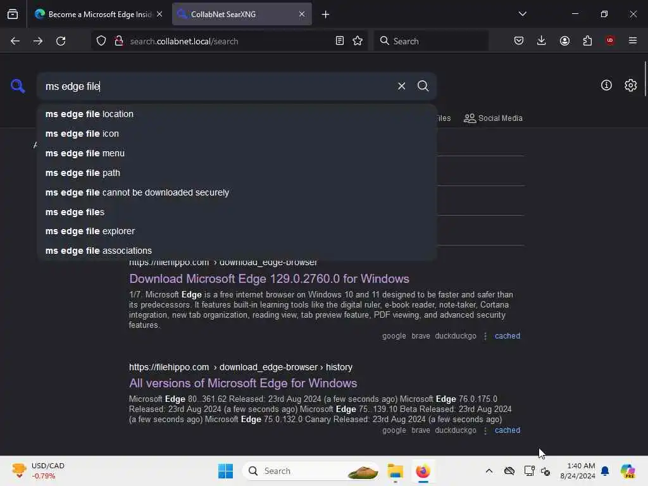
Task: Choose suggestion 'ms edge file location'
Action: 237,114
